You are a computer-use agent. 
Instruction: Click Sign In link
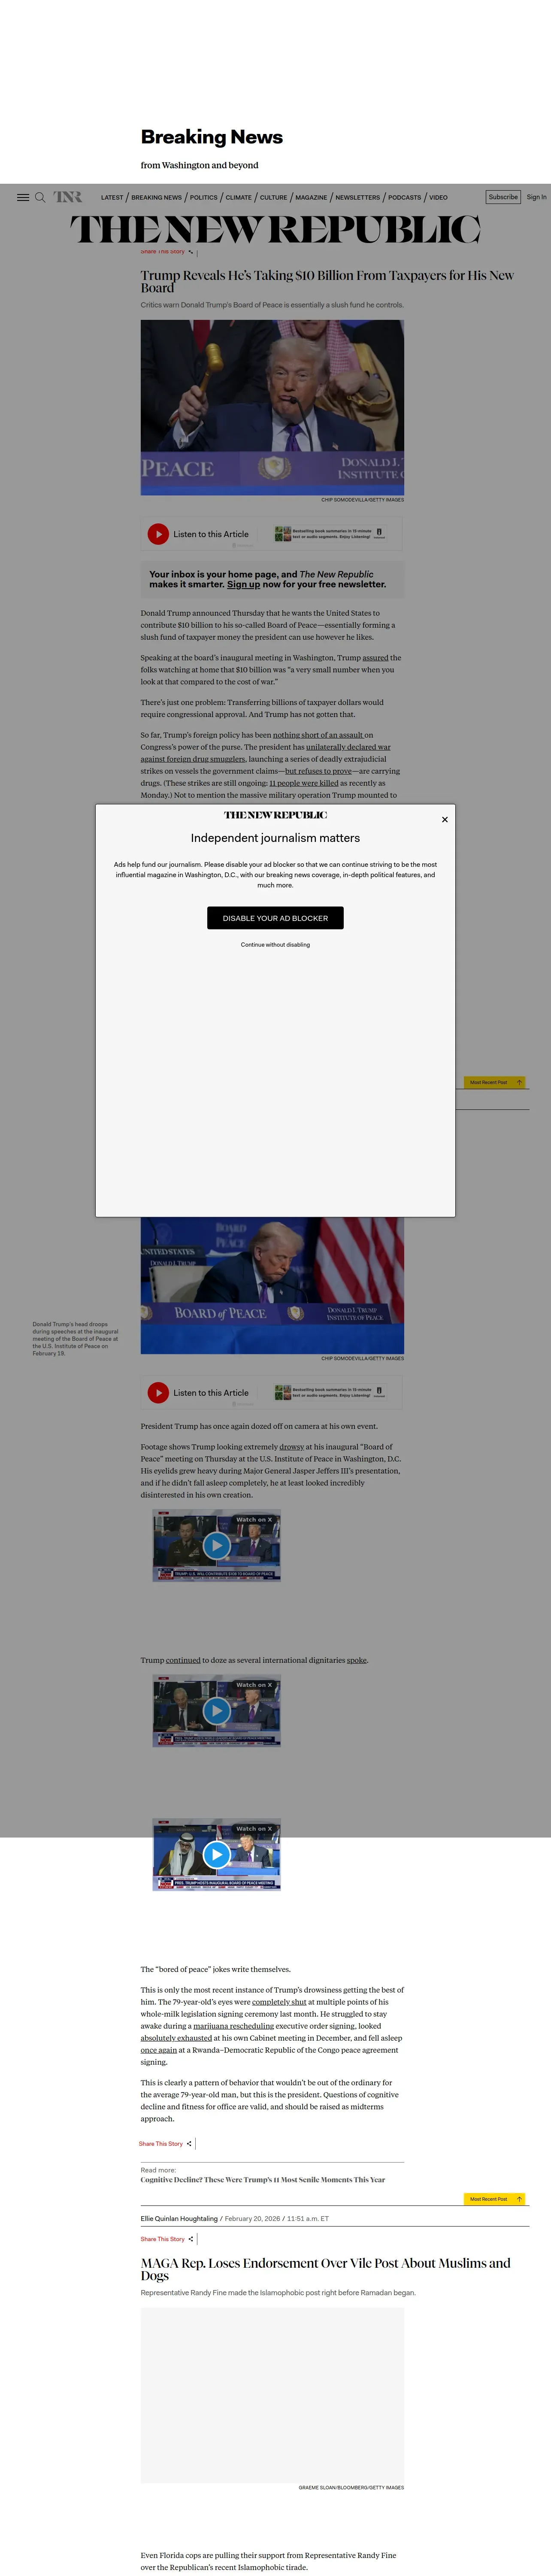point(537,197)
